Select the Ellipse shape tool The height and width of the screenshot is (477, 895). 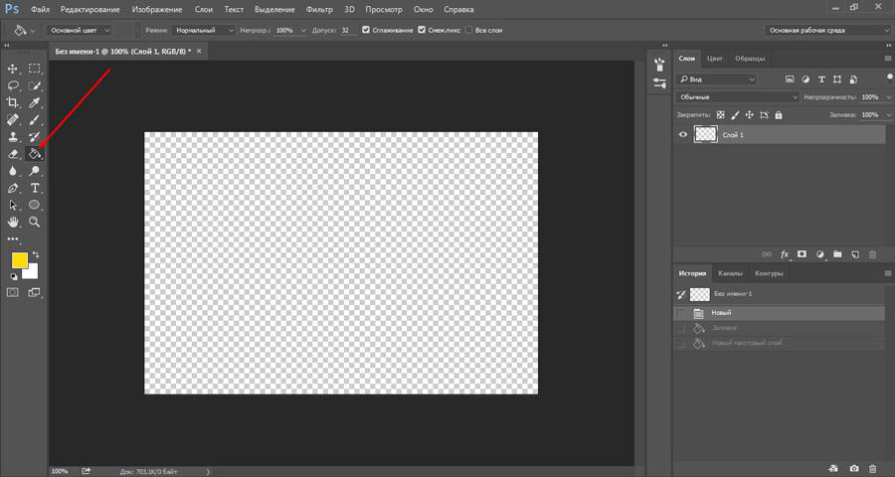[x=35, y=205]
